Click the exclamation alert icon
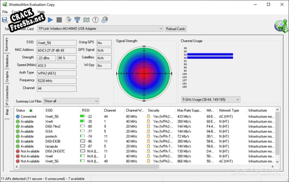This screenshot has width=289, height=182. (x=95, y=20)
